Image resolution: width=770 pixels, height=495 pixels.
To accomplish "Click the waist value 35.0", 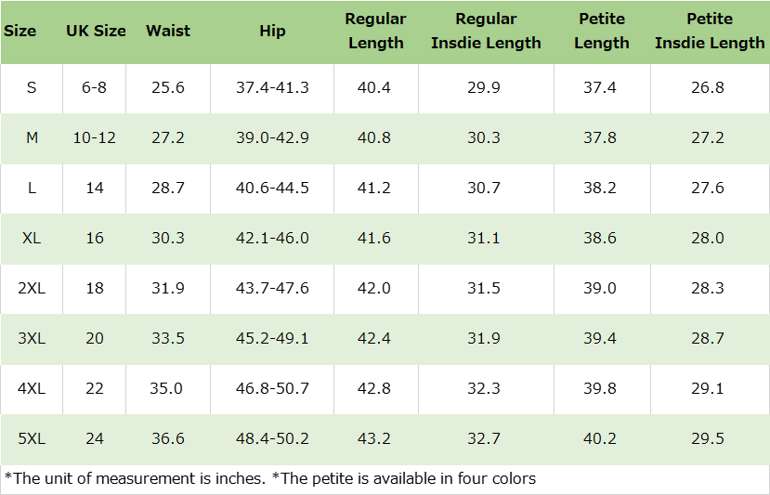I will click(168, 388).
